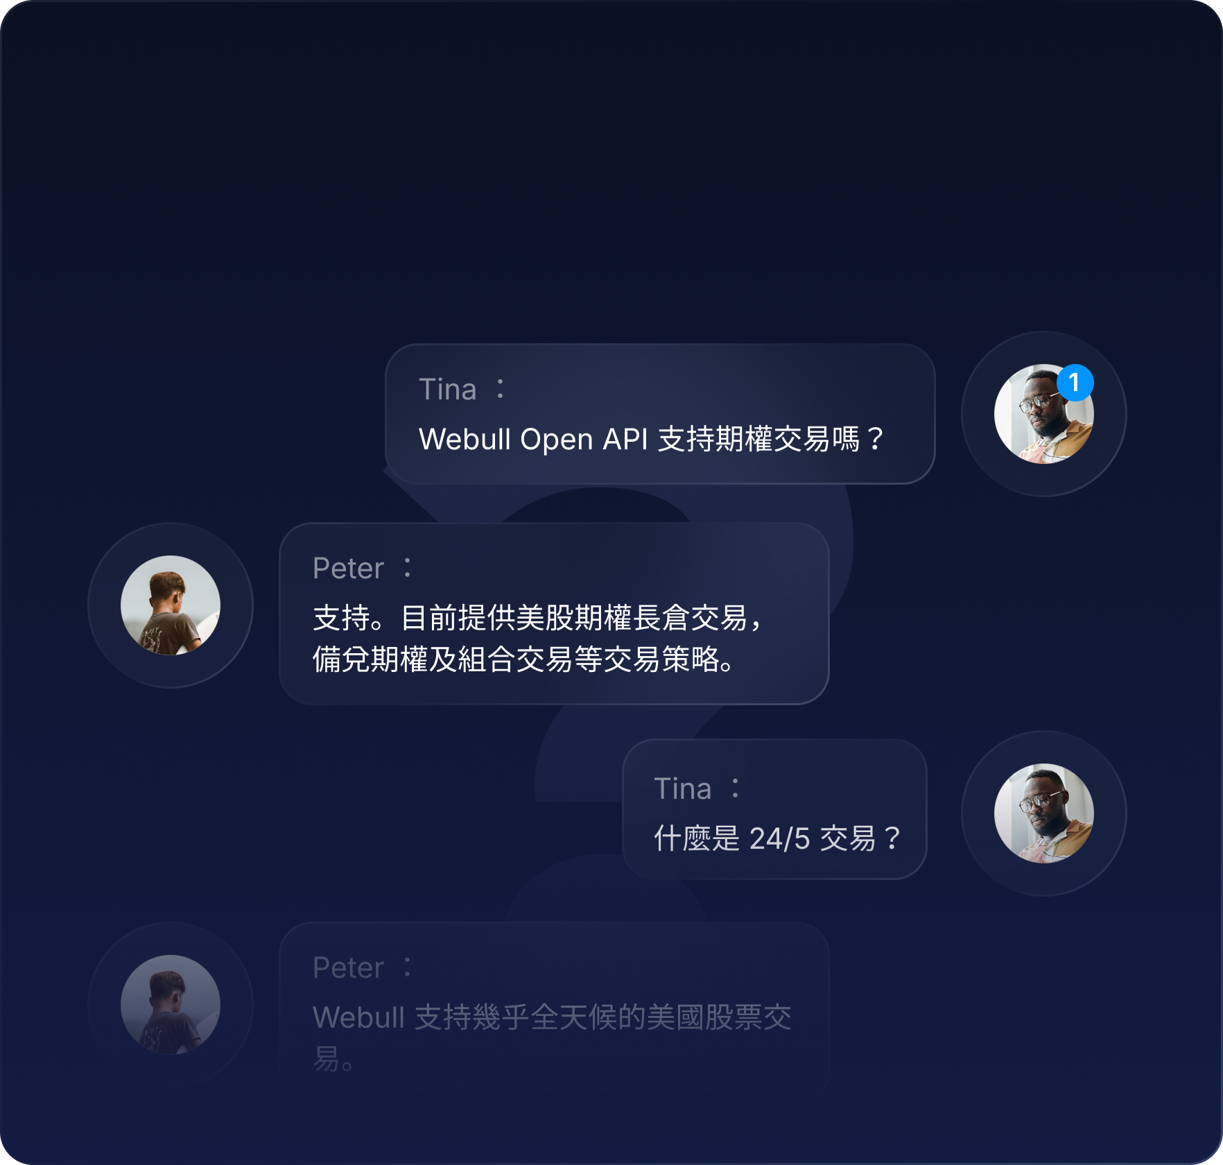Click Peter's avatar beside the options trading answer
Viewport: 1223px width, 1165px height.
coord(171,605)
